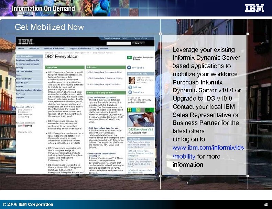
Task: Click the handheld device product image
Action: coord(141,119)
